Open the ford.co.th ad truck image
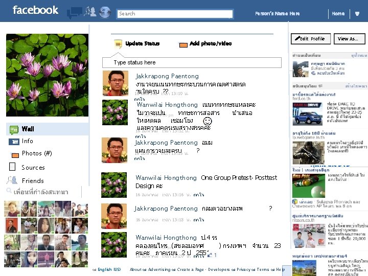The width and height of the screenshot is (368, 276). [308, 114]
